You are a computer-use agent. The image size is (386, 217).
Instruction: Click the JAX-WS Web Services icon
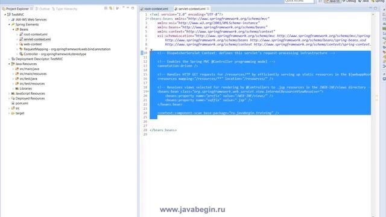click(13, 19)
